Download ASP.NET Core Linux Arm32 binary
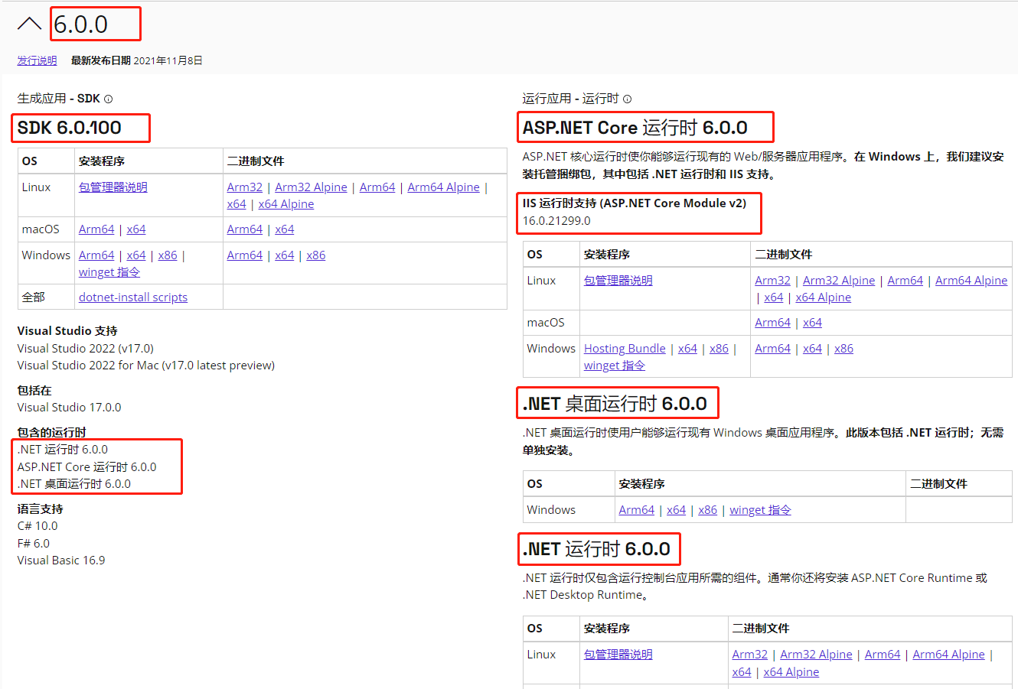The image size is (1018, 689). tap(773, 281)
